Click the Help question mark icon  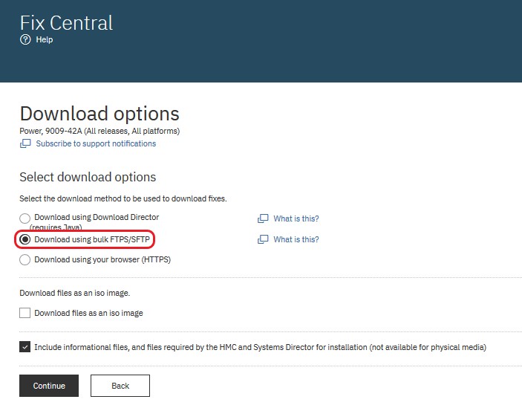pyautogui.click(x=25, y=40)
